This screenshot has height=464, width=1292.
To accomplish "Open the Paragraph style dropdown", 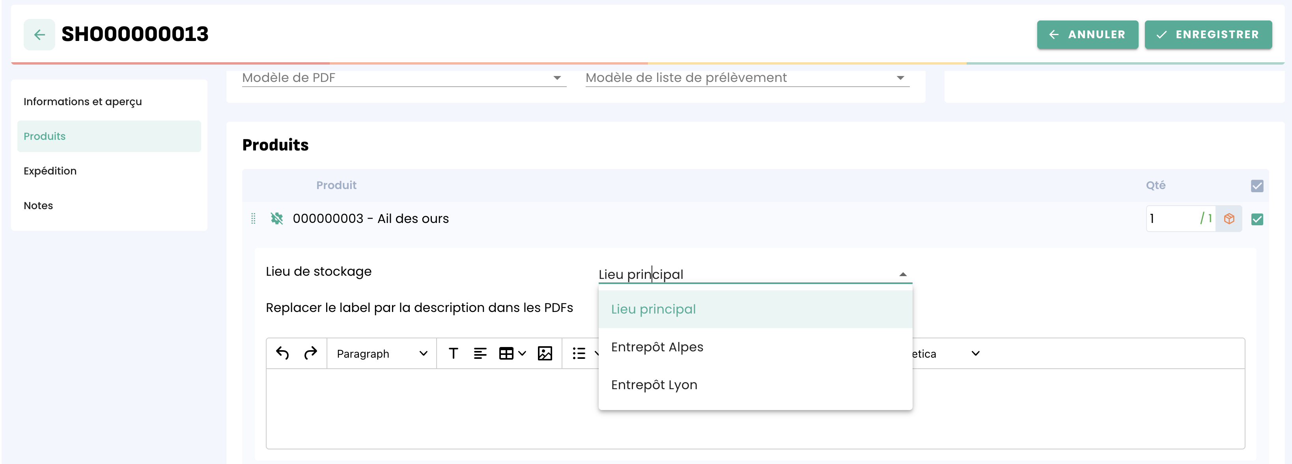I will coord(382,353).
